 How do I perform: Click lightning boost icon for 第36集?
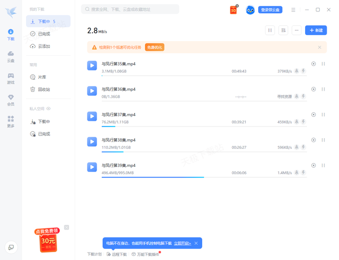[303, 96]
